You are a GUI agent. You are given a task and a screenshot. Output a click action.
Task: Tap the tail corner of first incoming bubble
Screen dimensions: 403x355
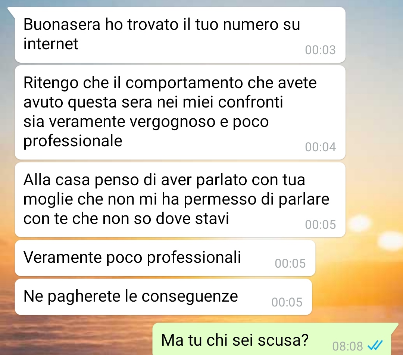pos(11,10)
